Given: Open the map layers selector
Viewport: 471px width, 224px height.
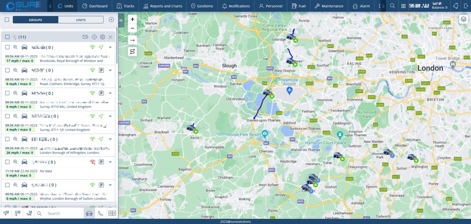Looking at the screenshot, I should pyautogui.click(x=463, y=19).
